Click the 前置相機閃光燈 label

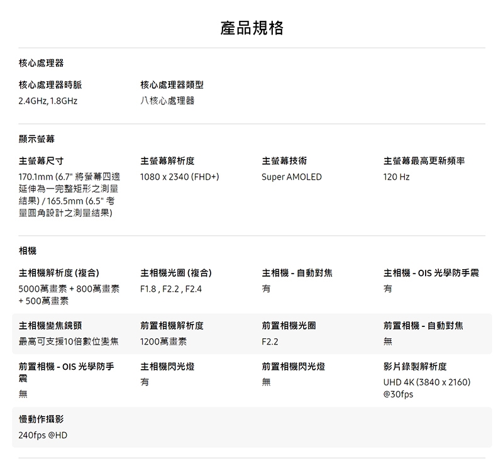click(293, 367)
